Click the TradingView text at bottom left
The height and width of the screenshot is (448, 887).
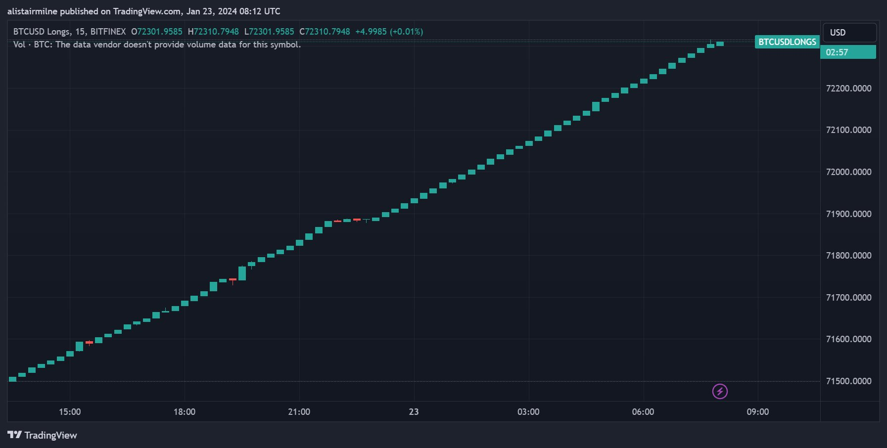50,435
